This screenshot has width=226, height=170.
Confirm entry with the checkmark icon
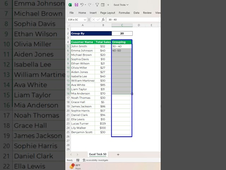98,19
